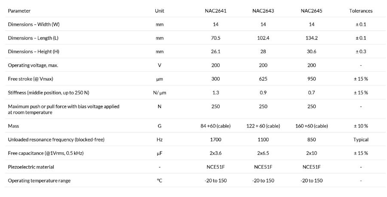Select the Dimensions – Width (W) row label
The height and width of the screenshot is (197, 387).
(34, 24)
